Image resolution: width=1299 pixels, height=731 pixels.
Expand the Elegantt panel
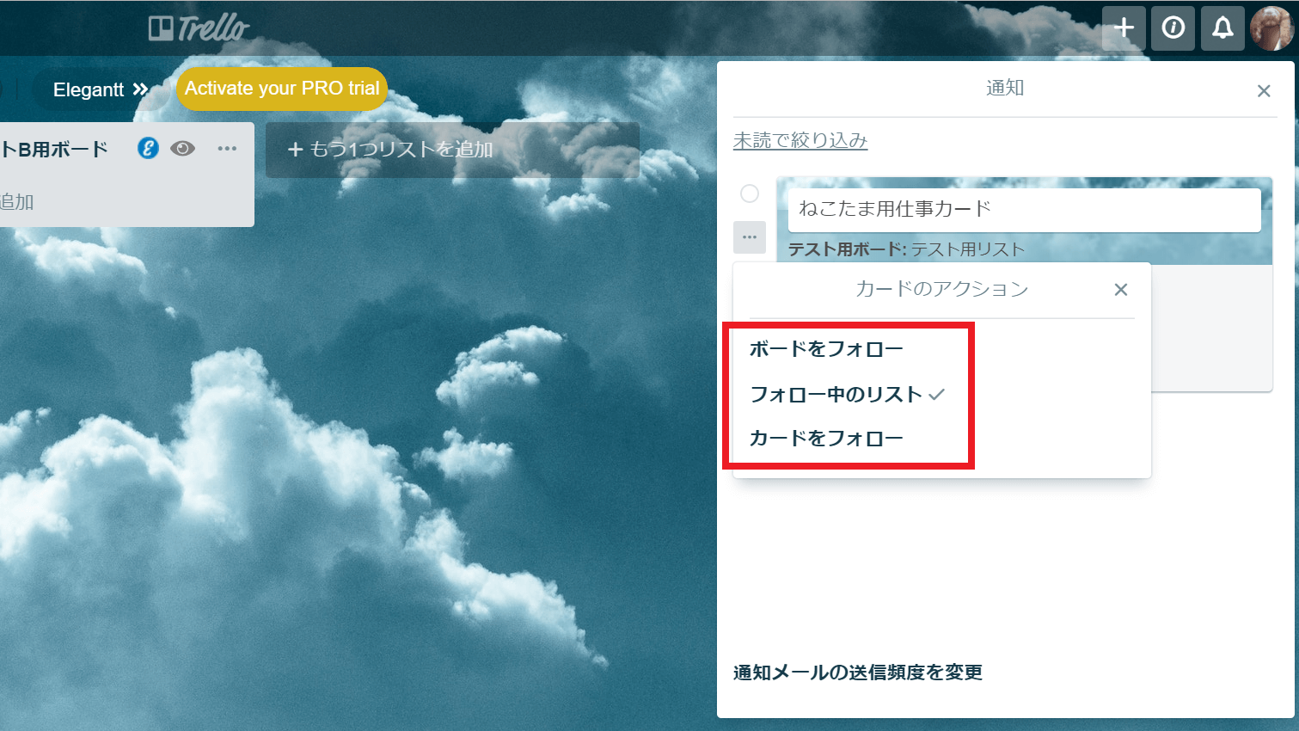[101, 89]
